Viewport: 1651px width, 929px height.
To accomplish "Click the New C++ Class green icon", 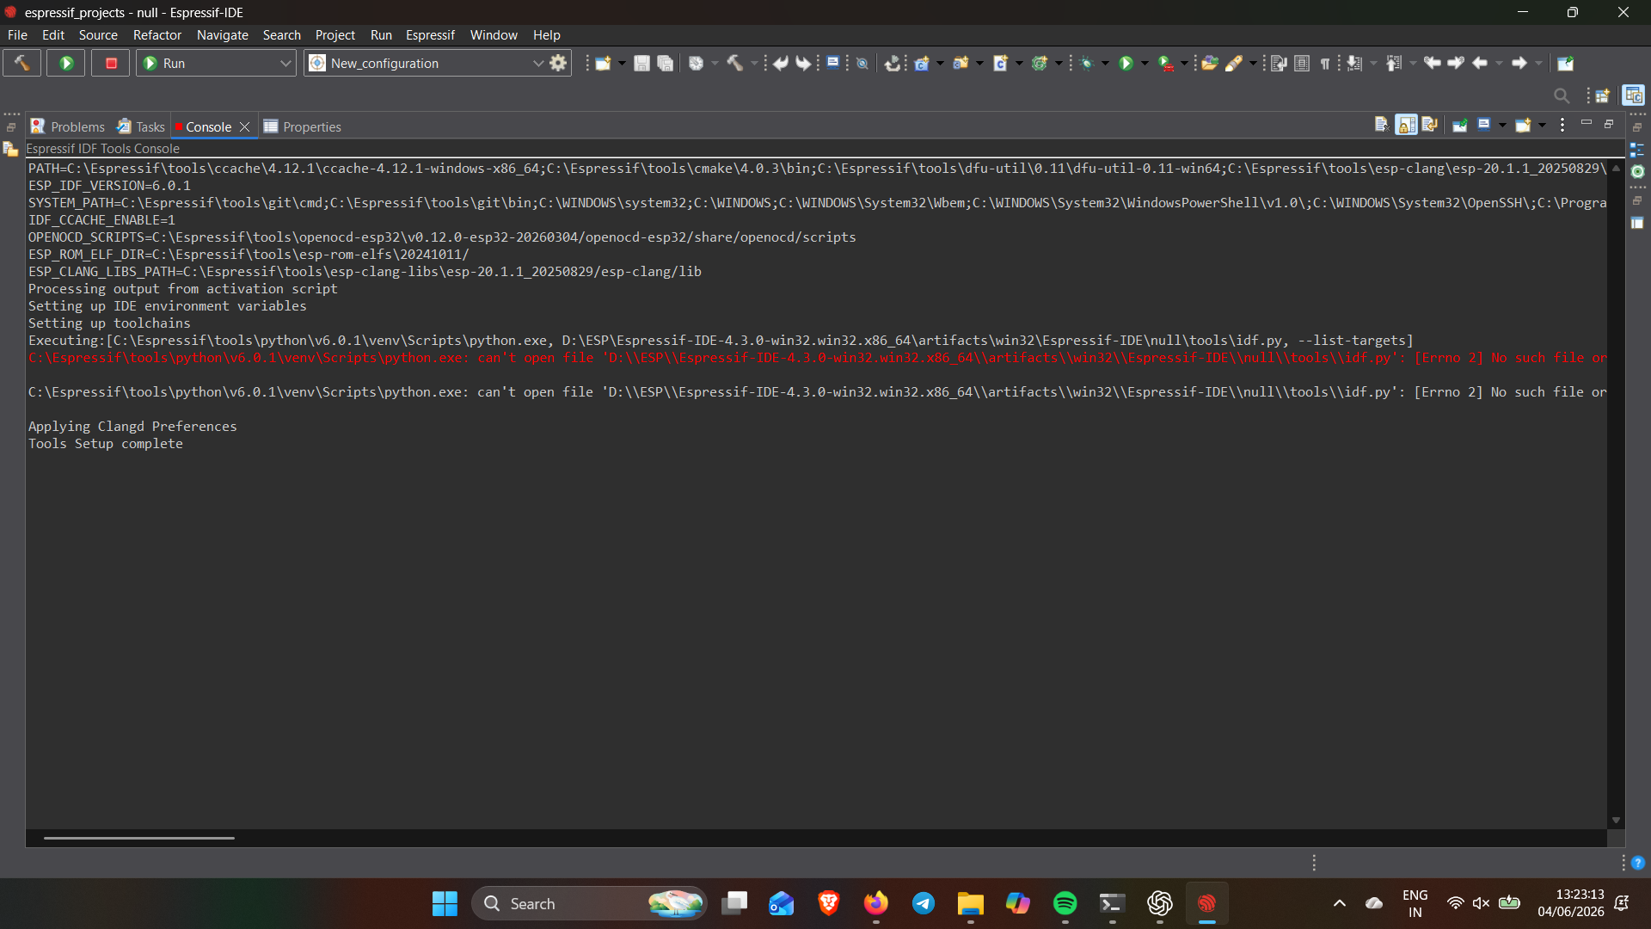I will click(1040, 63).
